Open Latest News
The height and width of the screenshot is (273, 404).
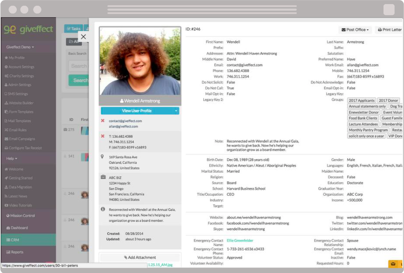pos(16,196)
